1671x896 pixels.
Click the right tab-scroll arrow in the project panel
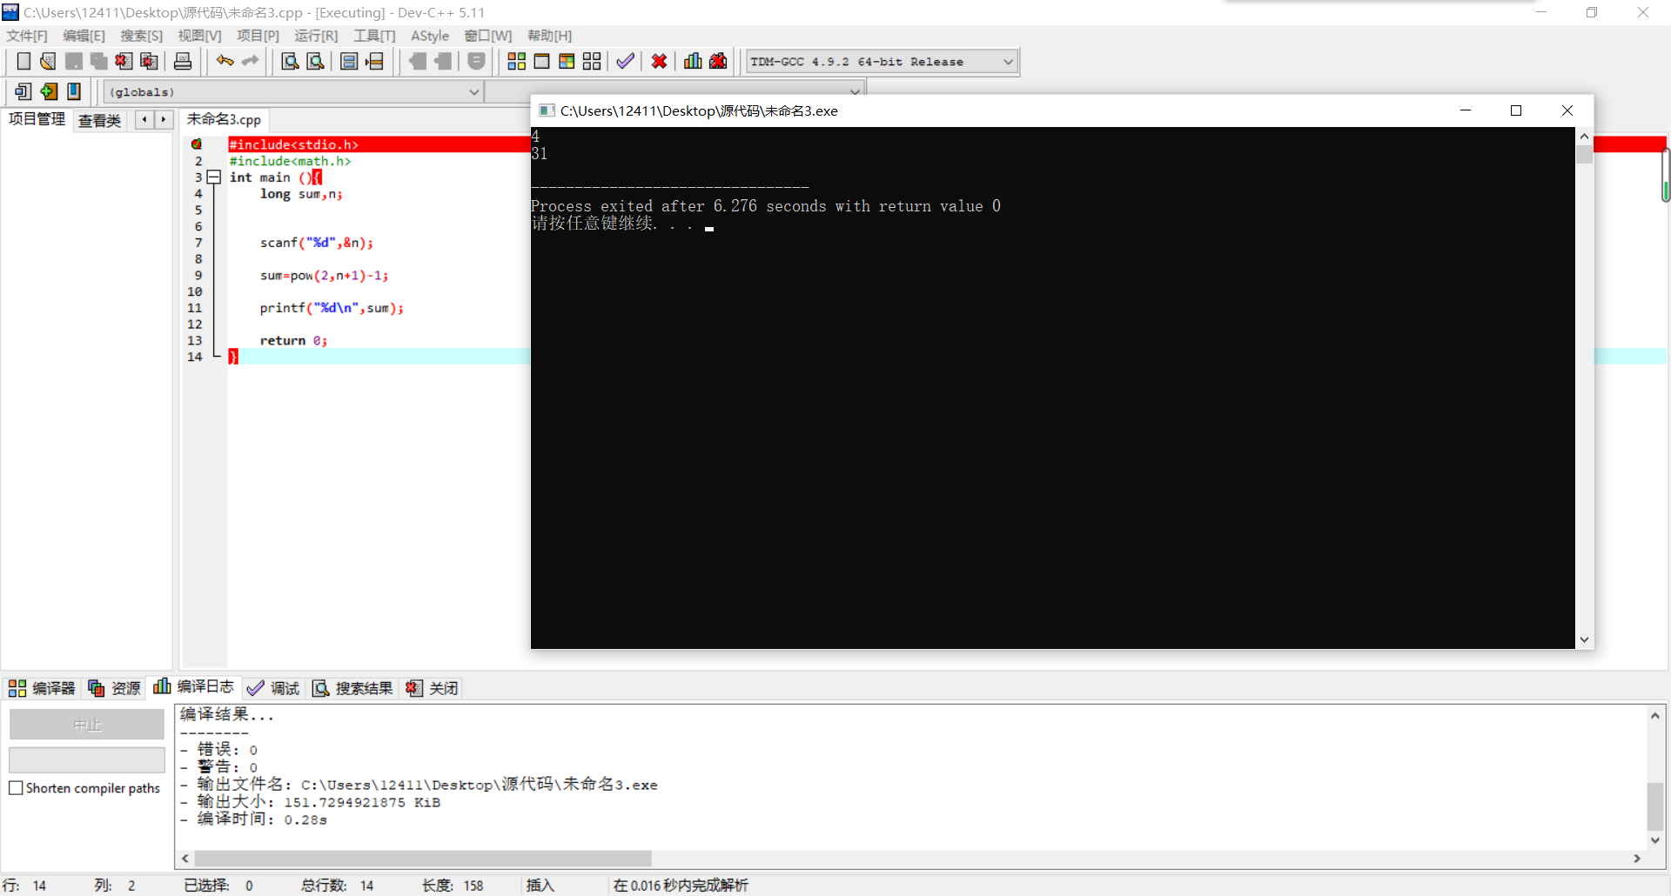click(164, 119)
